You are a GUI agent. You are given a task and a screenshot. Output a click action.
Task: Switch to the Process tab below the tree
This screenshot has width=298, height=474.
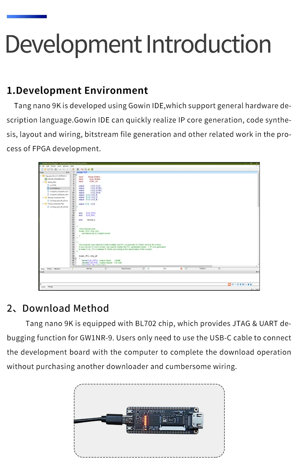[x=49, y=269]
